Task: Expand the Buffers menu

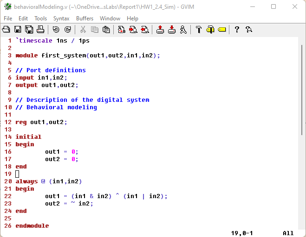Action: point(85,19)
